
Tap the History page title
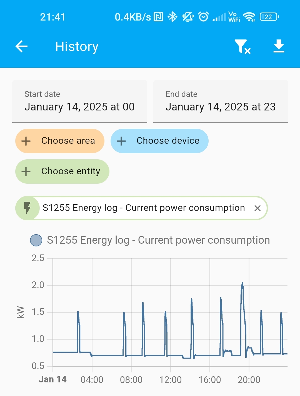tap(77, 47)
